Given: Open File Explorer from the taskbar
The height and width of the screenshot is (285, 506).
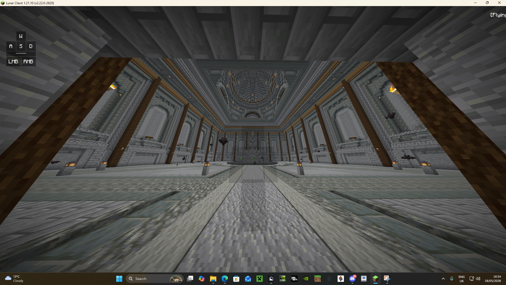Looking at the screenshot, I should (x=213, y=279).
